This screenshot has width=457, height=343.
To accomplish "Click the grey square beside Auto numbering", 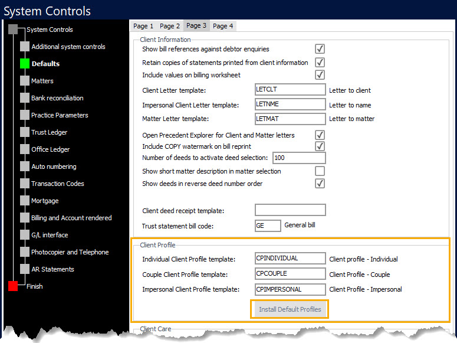I will 25,166.
